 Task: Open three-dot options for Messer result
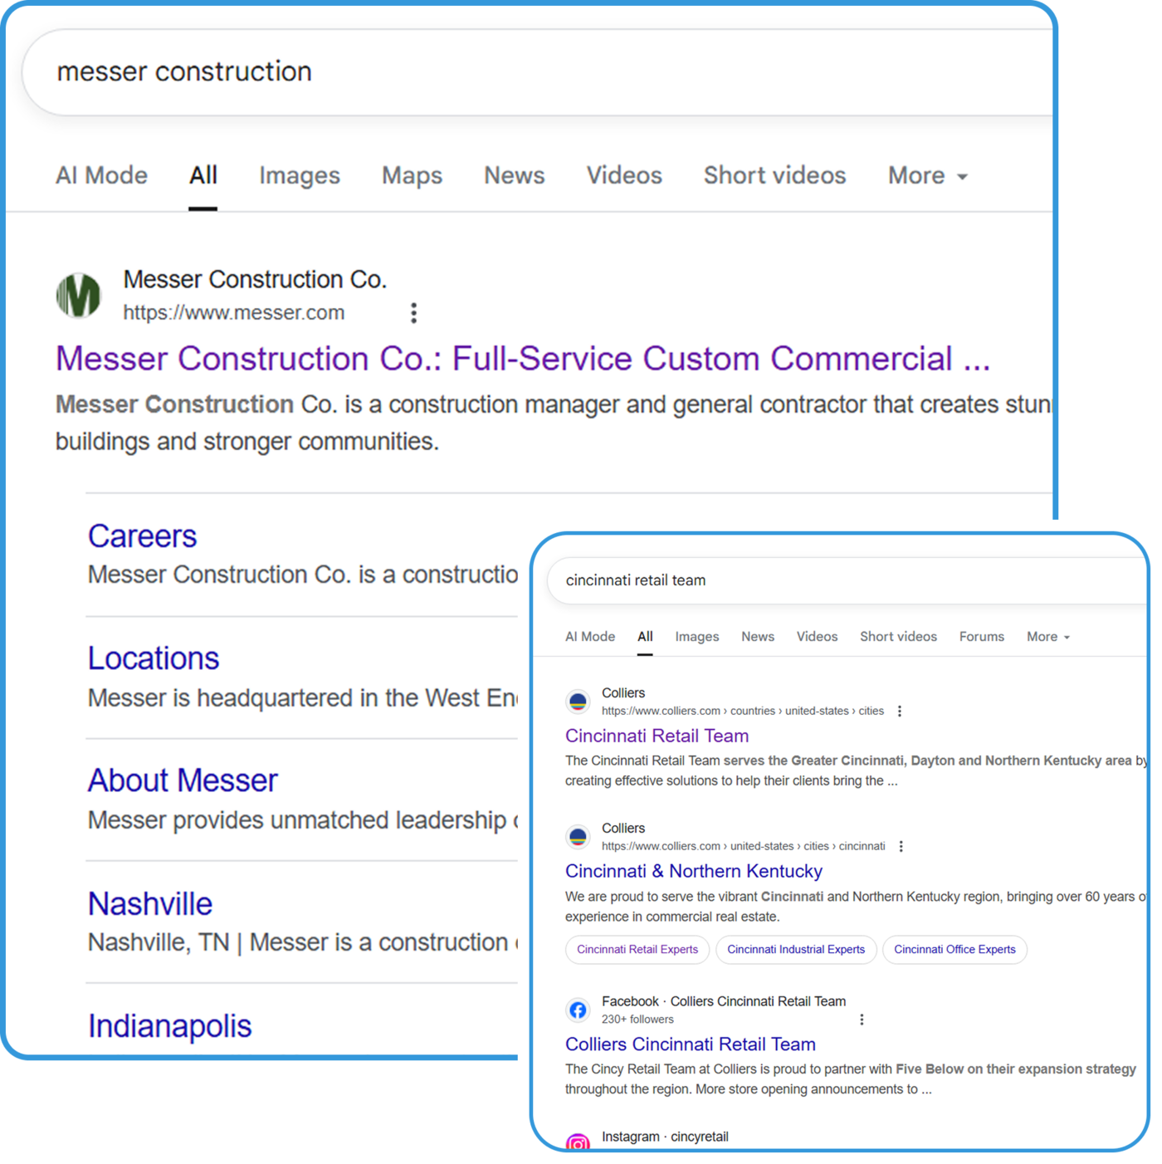(x=413, y=313)
